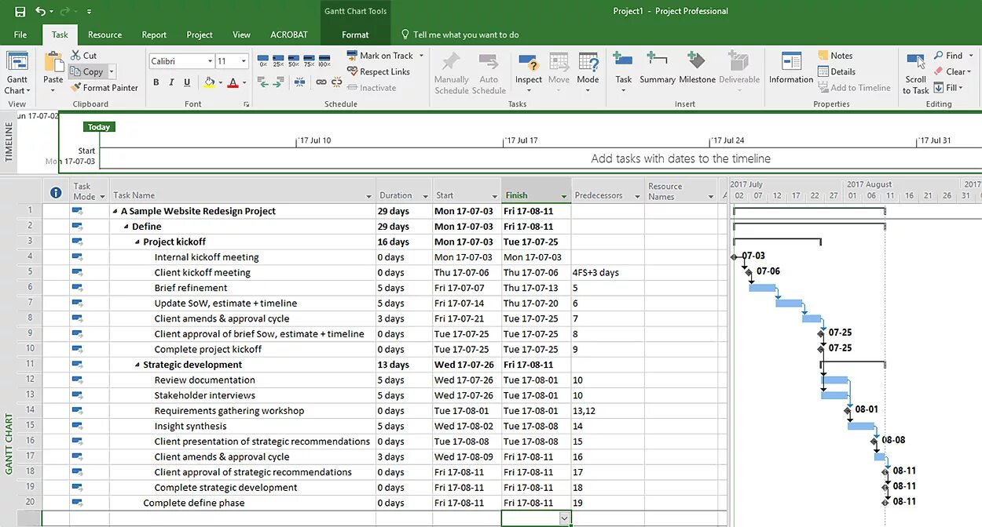Insert a Summary task

click(658, 69)
